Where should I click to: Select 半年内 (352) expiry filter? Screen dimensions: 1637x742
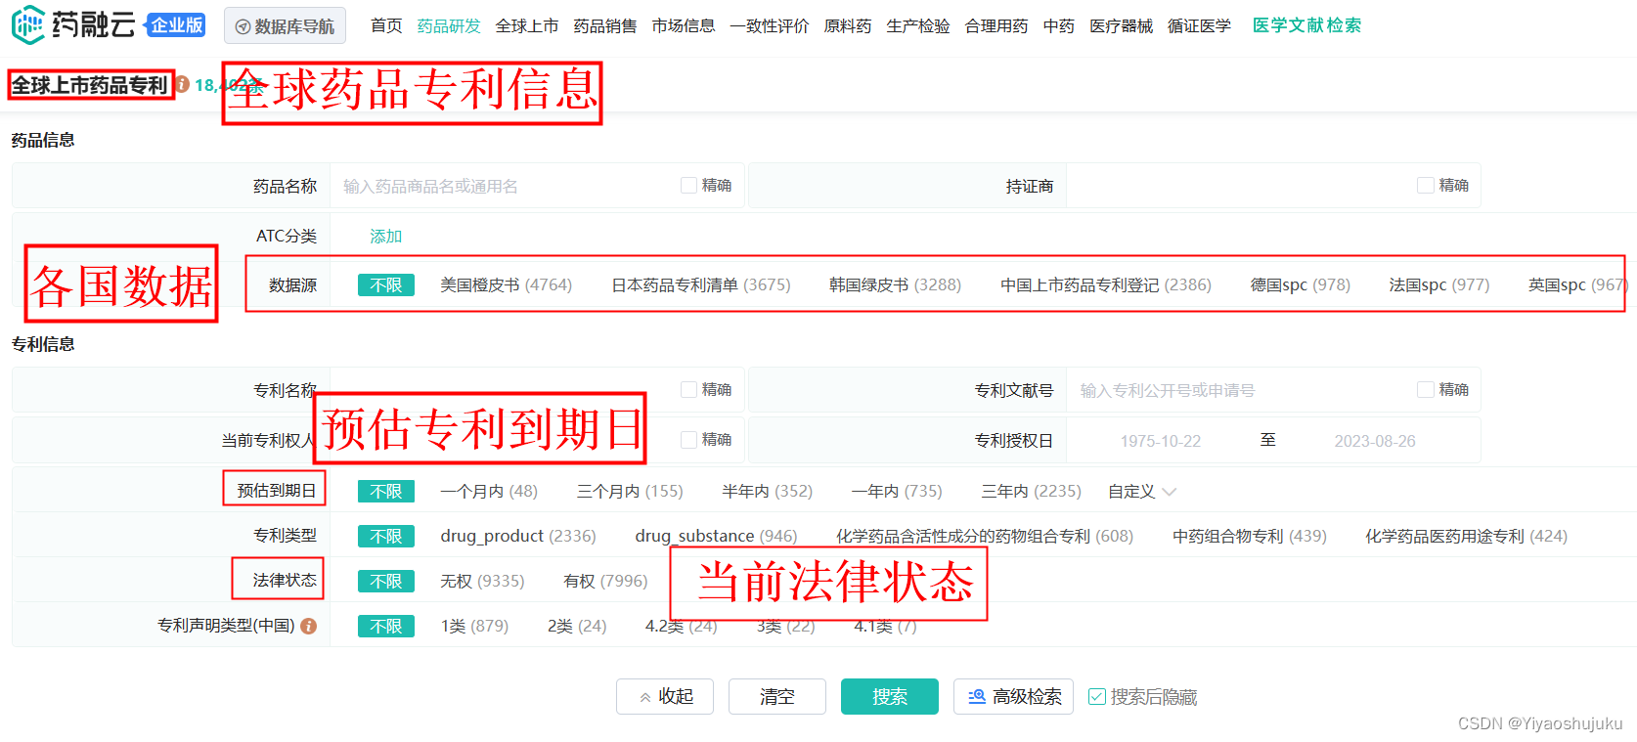(x=768, y=491)
